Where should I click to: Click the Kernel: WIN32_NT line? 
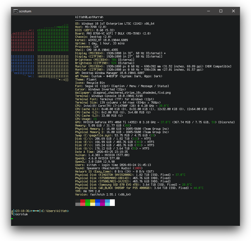coord(101,40)
